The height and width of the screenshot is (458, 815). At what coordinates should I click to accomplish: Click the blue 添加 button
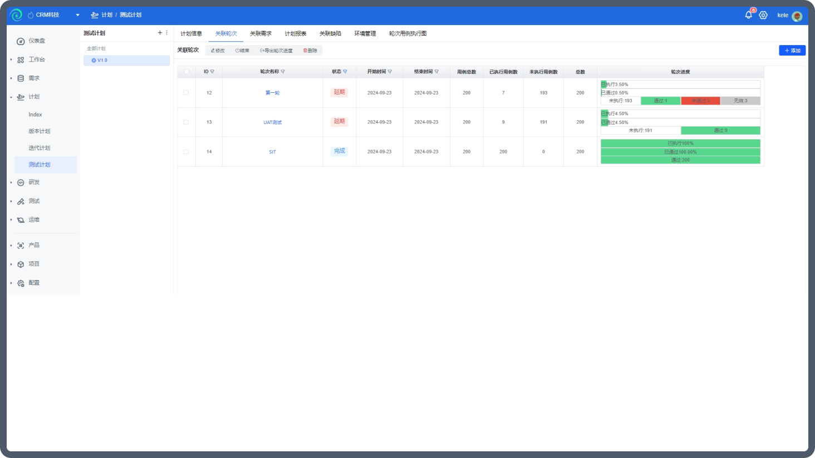(792, 51)
